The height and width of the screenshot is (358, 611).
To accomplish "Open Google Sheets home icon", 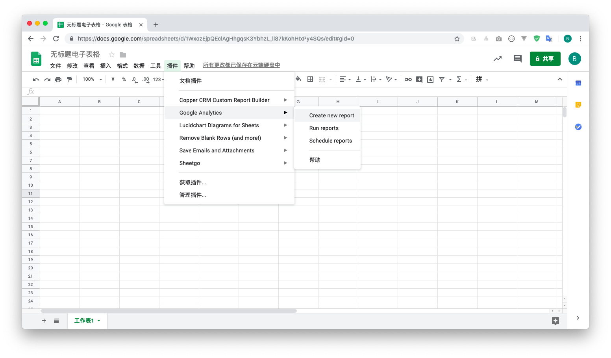I will [x=36, y=59].
